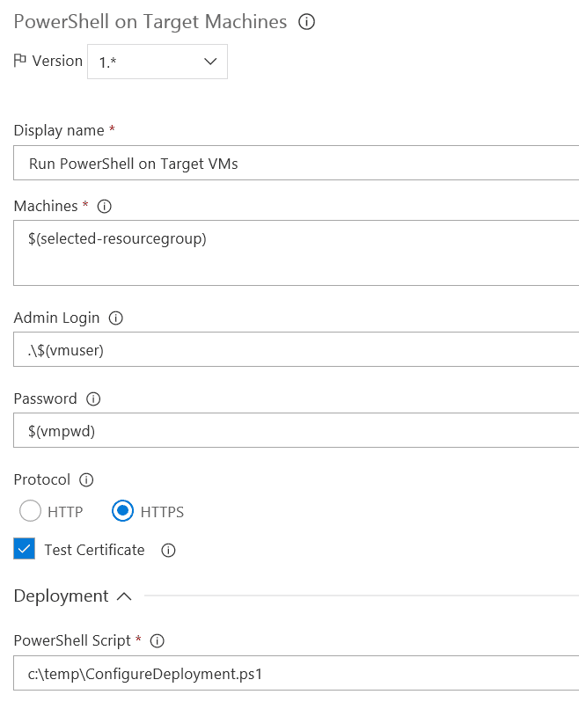Click the HTTP label text
The image size is (579, 709).
[x=65, y=512]
